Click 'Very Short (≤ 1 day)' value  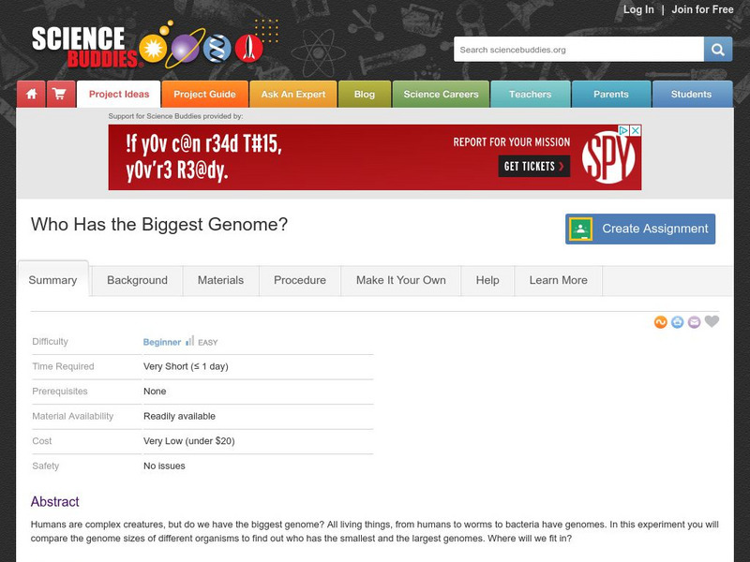click(186, 366)
